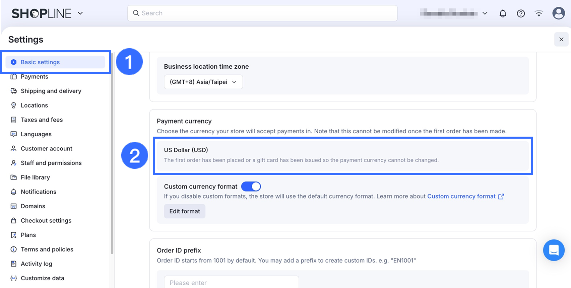
Task: Disable the Custom currency format toggle
Action: point(251,186)
